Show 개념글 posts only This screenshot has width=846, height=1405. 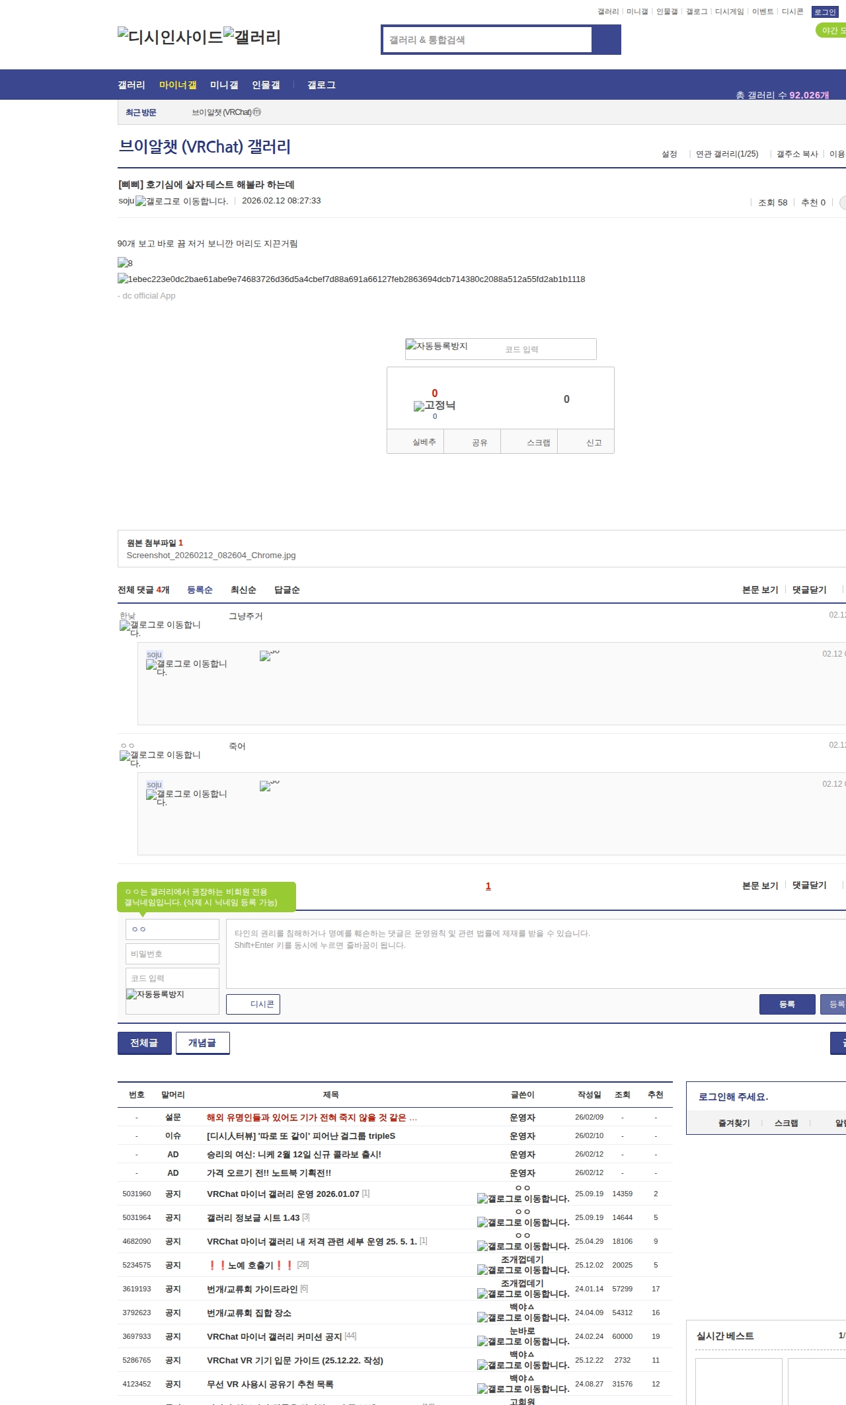(202, 1043)
